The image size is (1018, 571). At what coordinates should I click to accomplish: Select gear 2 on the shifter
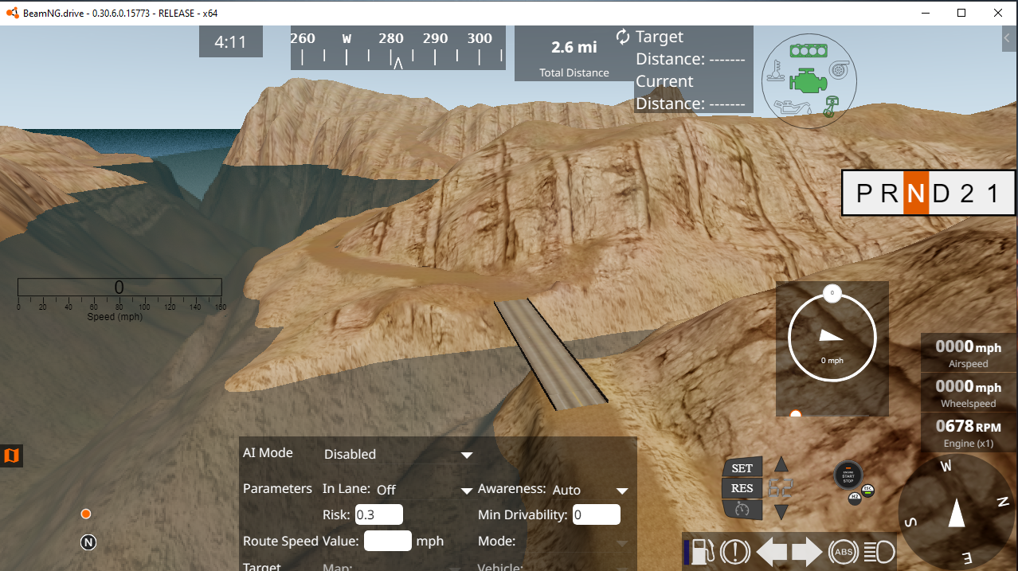pyautogui.click(x=967, y=194)
